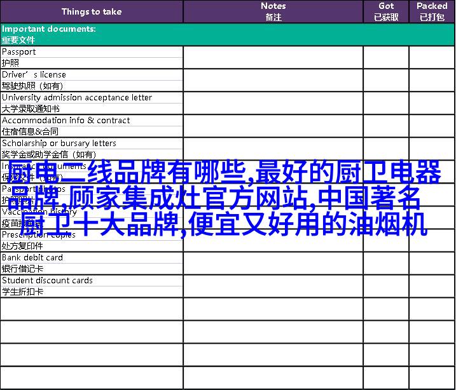Viewport: 456px width, 390px height.
Task: Click 'Scholarship or bursary letters' cell
Action: click(x=92, y=144)
